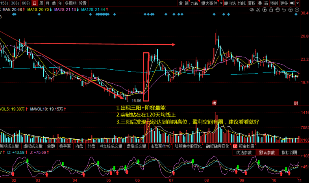Select the 季 quarterly period tab
This screenshot has width=309, height=183.
(x=54, y=3)
